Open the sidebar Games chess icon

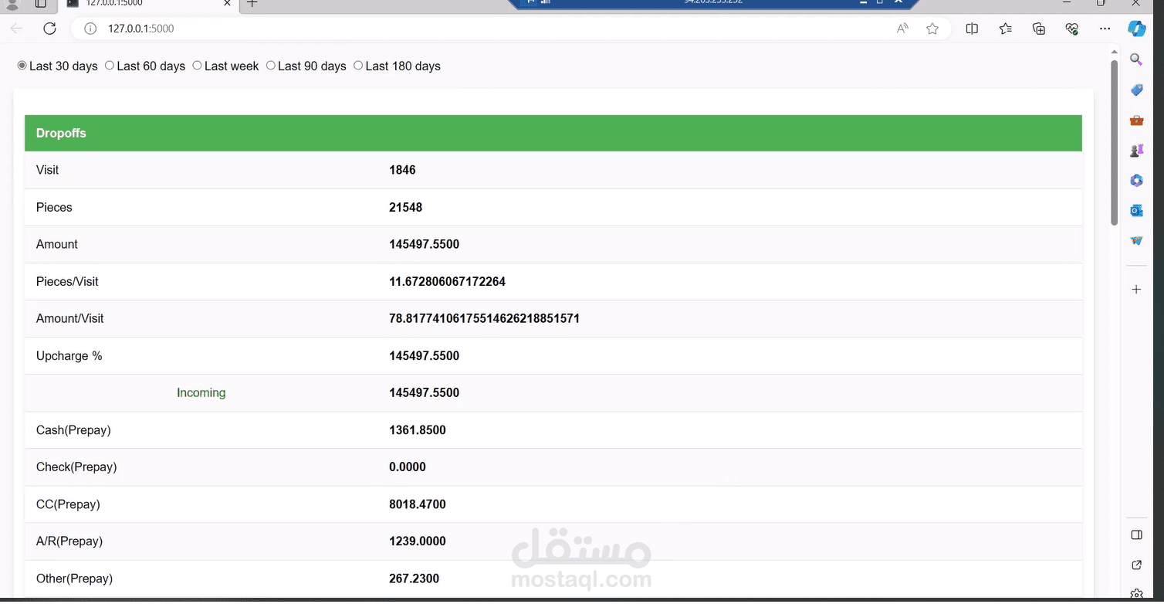click(x=1136, y=151)
